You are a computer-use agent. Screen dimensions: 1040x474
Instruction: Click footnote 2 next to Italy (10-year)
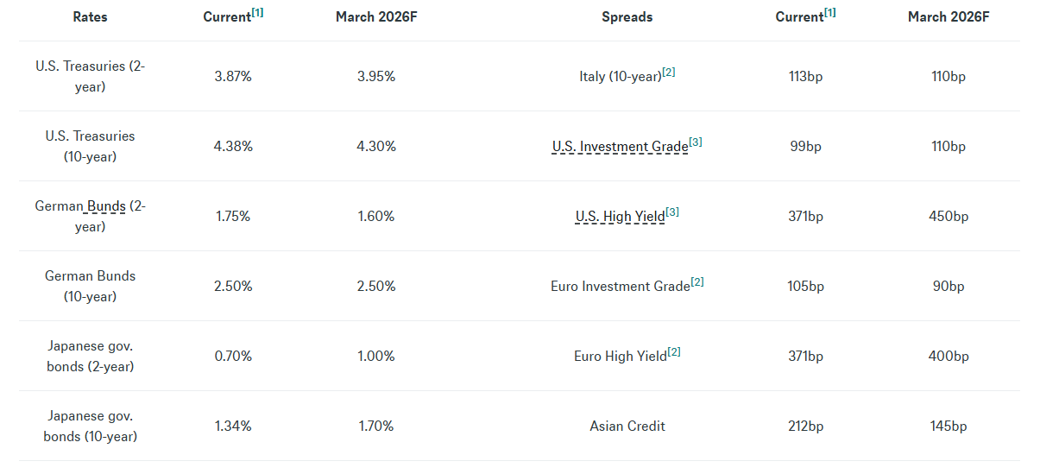pyautogui.click(x=669, y=73)
